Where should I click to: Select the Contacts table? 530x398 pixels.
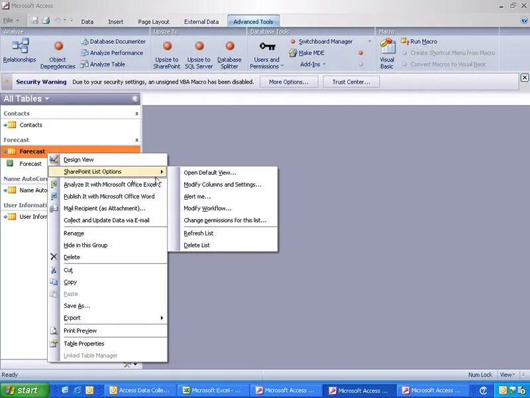pyautogui.click(x=70, y=125)
